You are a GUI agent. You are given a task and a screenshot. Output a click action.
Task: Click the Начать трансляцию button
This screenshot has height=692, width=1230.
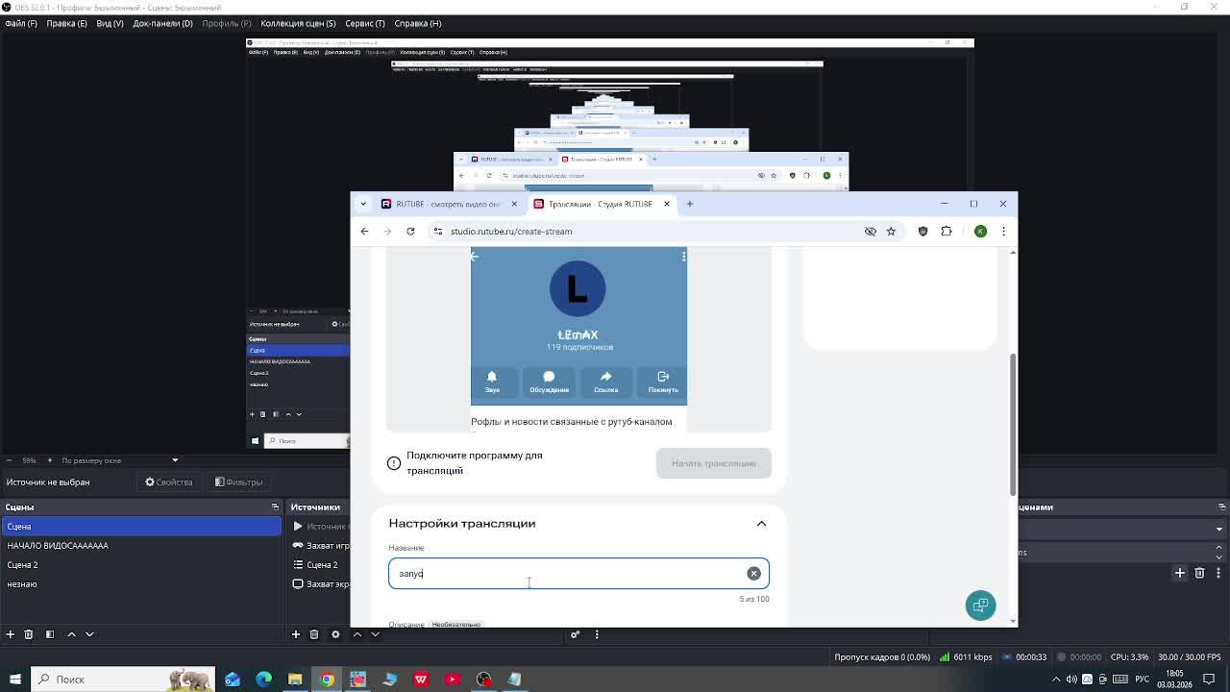(x=714, y=463)
